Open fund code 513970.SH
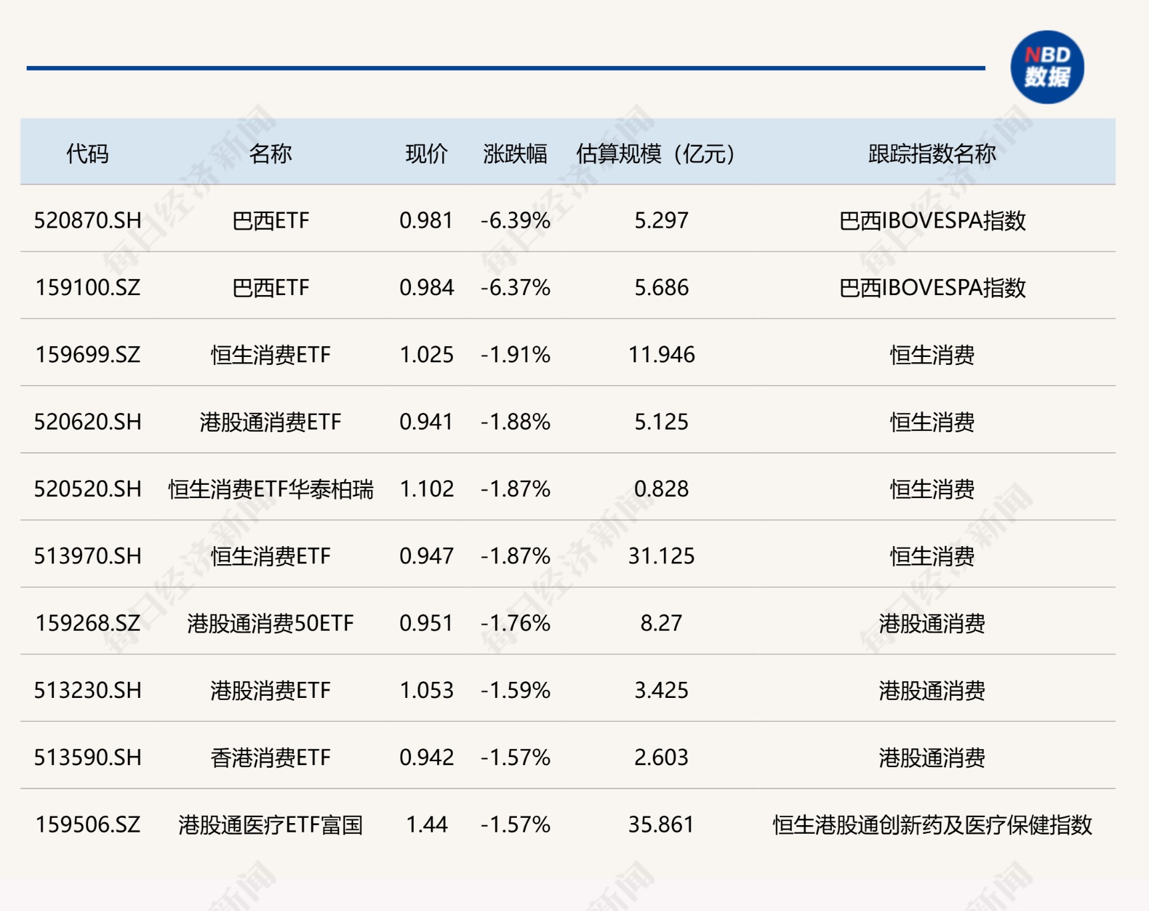Viewport: 1149px width, 911px height. (x=87, y=556)
